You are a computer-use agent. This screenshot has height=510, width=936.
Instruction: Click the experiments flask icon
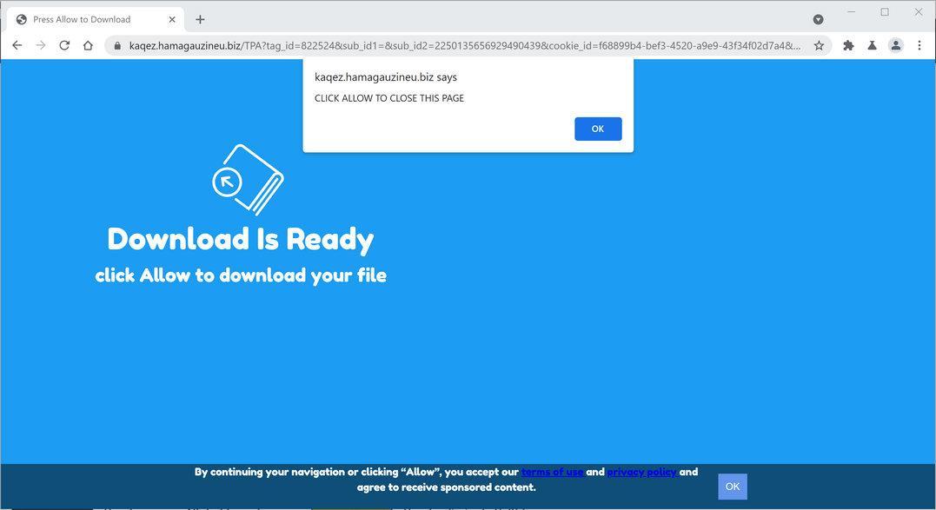[871, 44]
